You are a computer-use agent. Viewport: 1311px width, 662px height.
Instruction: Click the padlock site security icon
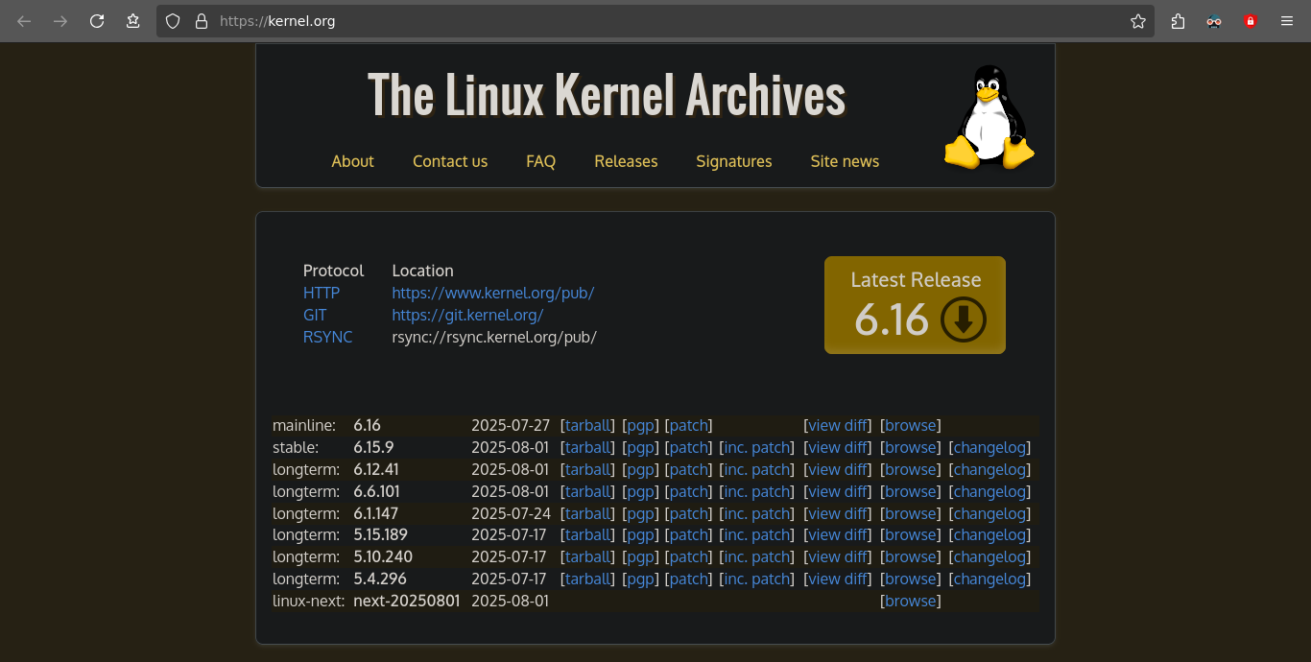click(x=202, y=21)
